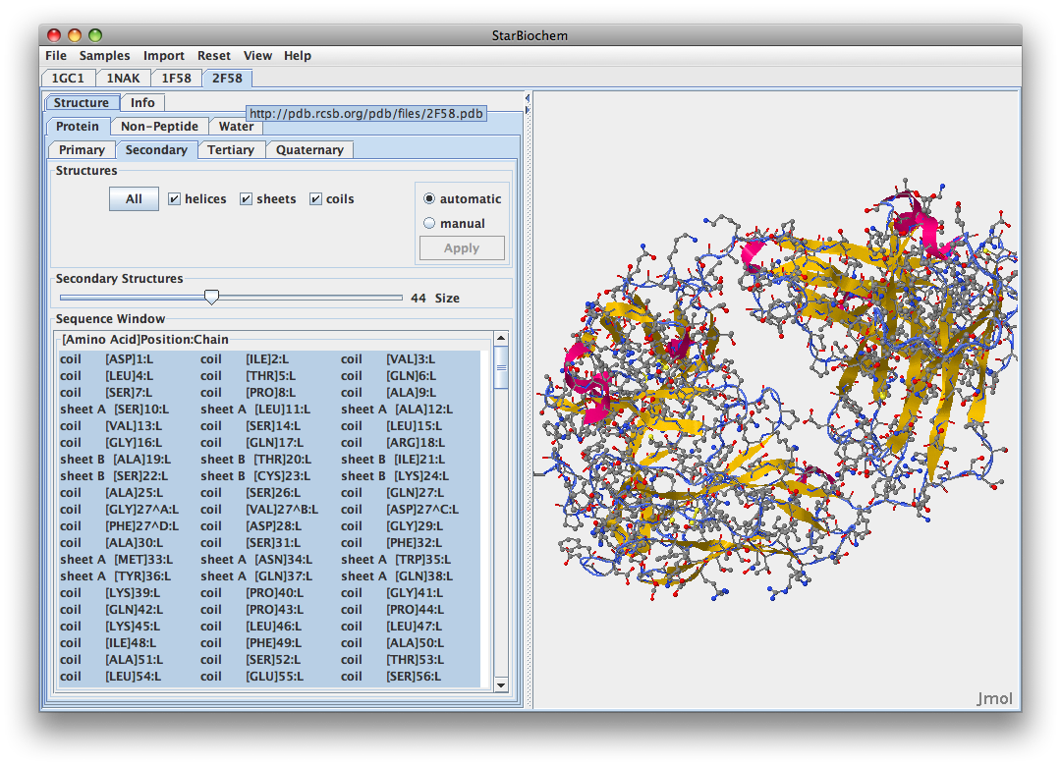
Task: Click the sequence window scrollbar thumb
Action: (x=501, y=367)
